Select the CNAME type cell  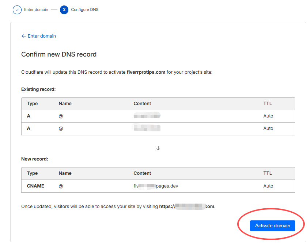35,186
